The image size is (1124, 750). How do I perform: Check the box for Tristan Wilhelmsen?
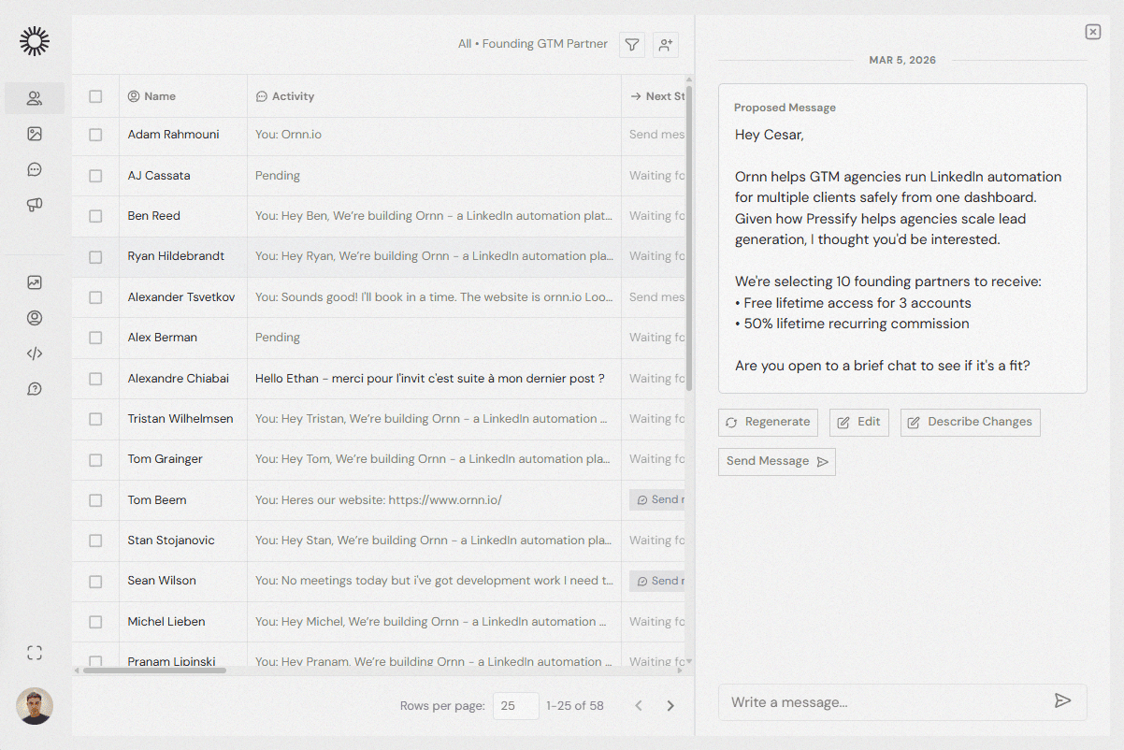pyautogui.click(x=95, y=419)
